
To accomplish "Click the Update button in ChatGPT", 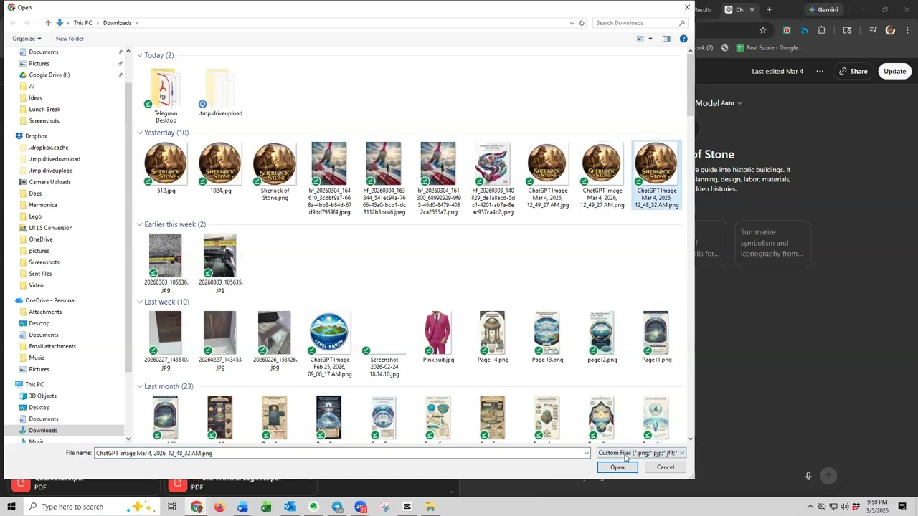I will point(894,72).
